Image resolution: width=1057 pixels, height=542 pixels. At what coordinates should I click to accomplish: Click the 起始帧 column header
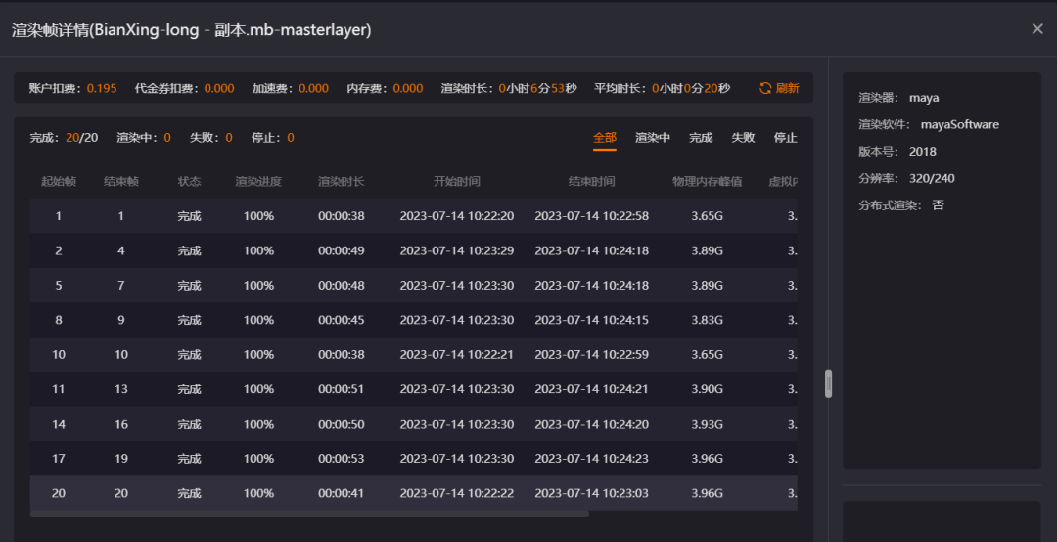click(x=59, y=181)
